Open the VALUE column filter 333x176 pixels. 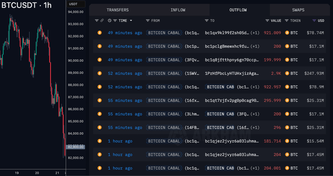click(x=267, y=21)
